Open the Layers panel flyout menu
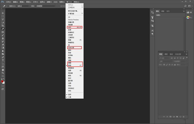This screenshot has width=194, height=124. (186, 54)
